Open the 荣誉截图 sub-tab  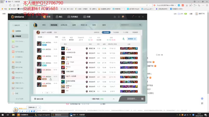click(135, 32)
